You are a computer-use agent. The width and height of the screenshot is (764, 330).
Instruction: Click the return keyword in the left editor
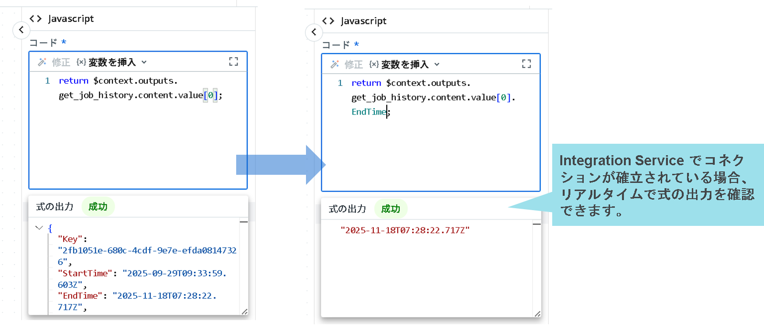74,81
